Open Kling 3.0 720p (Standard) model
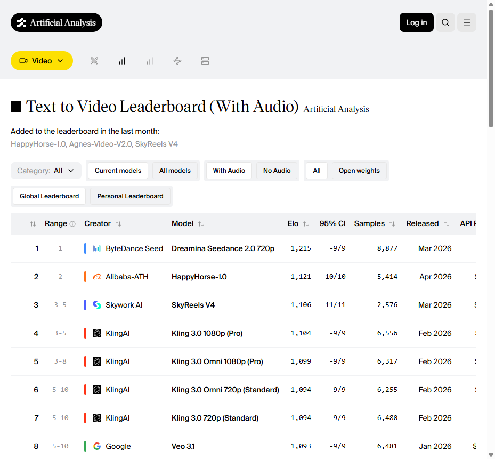The width and height of the screenshot is (495, 459). 215,418
